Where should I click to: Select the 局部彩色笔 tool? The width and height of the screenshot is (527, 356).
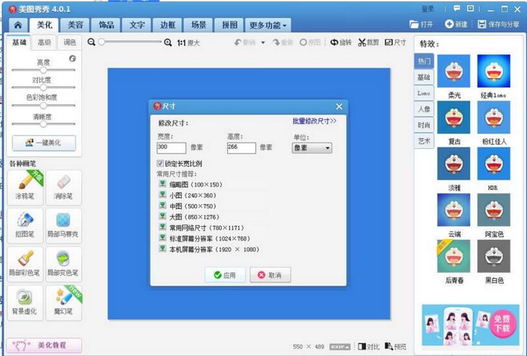(25, 264)
